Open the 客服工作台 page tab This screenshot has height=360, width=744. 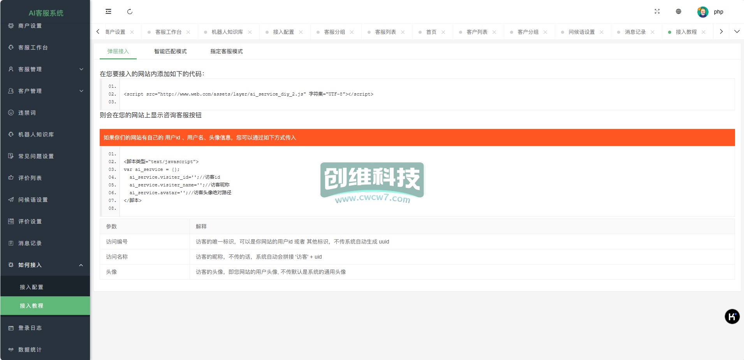(169, 32)
